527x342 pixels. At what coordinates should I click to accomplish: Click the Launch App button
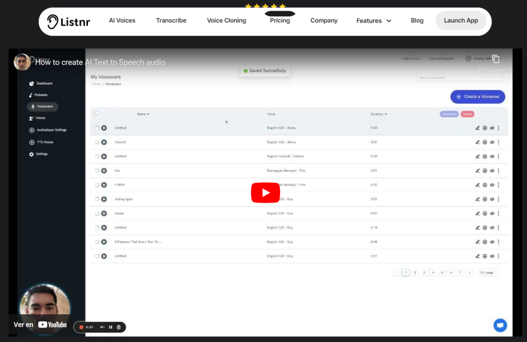tap(461, 21)
